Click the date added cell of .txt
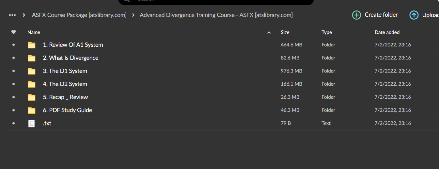The width and height of the screenshot is (439, 169). point(393,123)
